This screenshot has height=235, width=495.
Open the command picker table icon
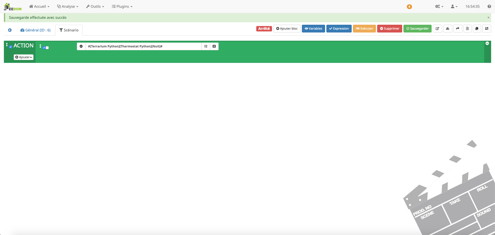point(214,46)
